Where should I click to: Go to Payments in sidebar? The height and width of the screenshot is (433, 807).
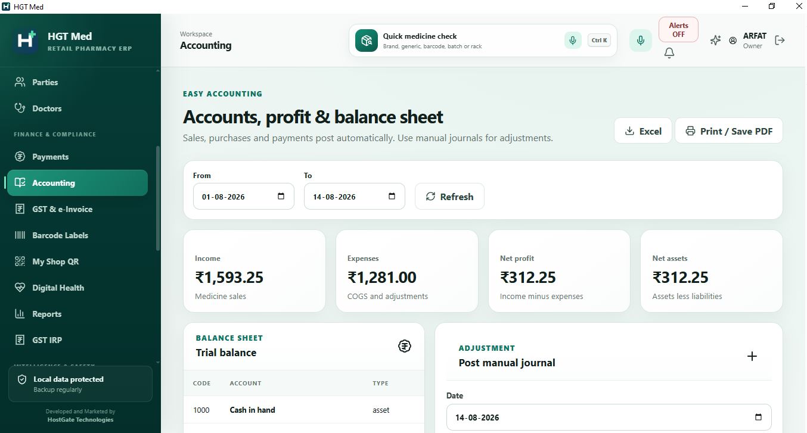tap(77, 157)
